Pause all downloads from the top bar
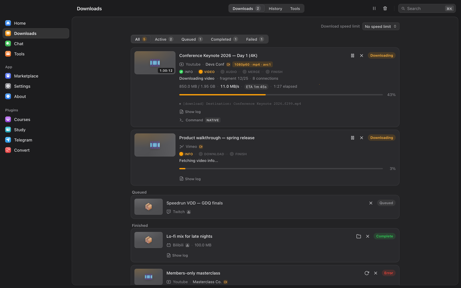461x288 pixels. coord(374,8)
